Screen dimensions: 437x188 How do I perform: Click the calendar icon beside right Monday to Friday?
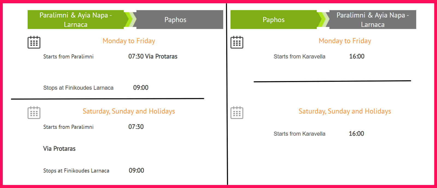point(237,42)
